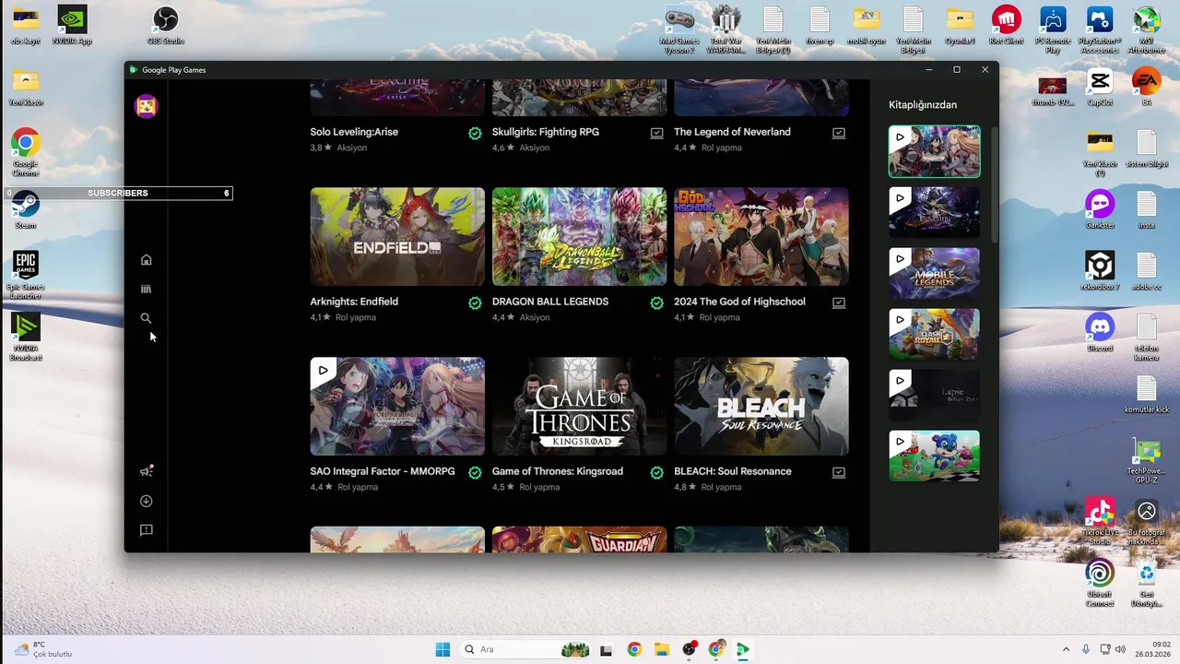Open PS Remote Play desktop icon
Screen dimensions: 1180x664
[1053, 30]
